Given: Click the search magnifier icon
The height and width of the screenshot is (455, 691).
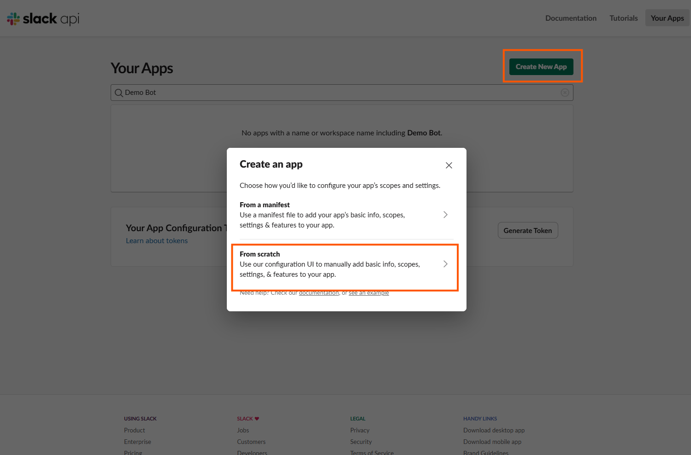Looking at the screenshot, I should click(x=119, y=93).
